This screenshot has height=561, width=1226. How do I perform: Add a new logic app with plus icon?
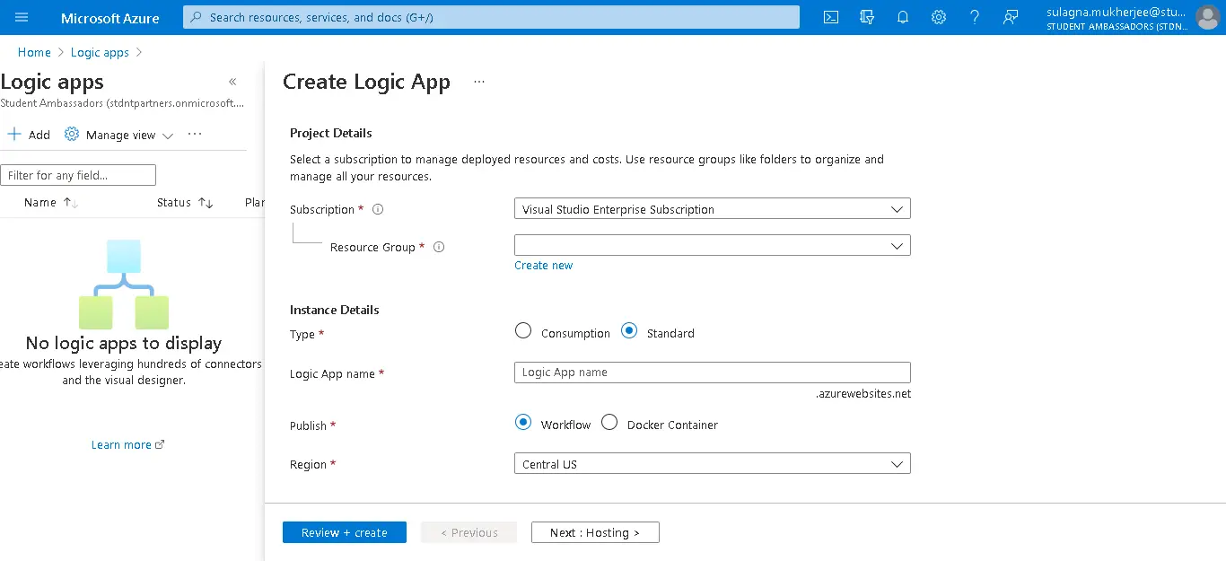29,135
